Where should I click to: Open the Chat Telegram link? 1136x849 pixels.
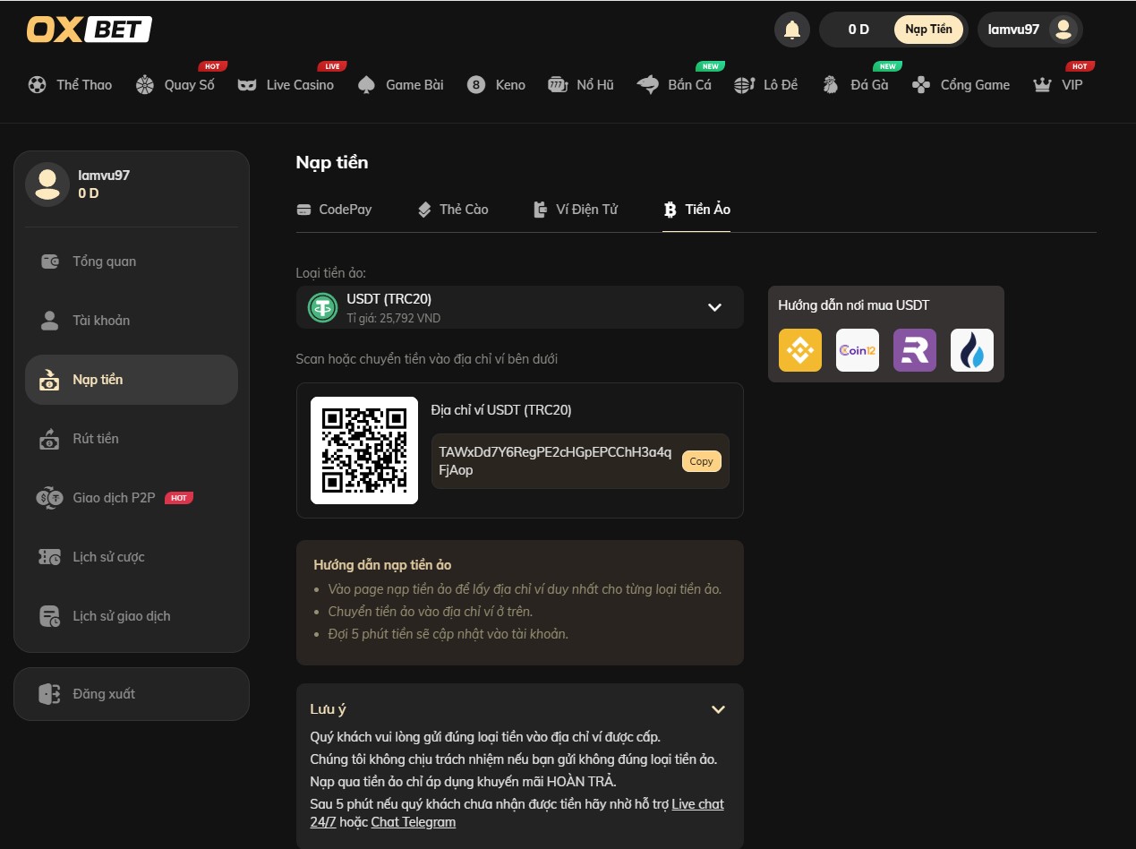(413, 822)
